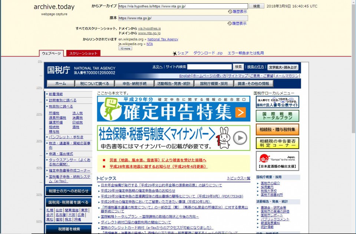Click the 原本 URL field
356x234 pixels.
[x=183, y=18]
